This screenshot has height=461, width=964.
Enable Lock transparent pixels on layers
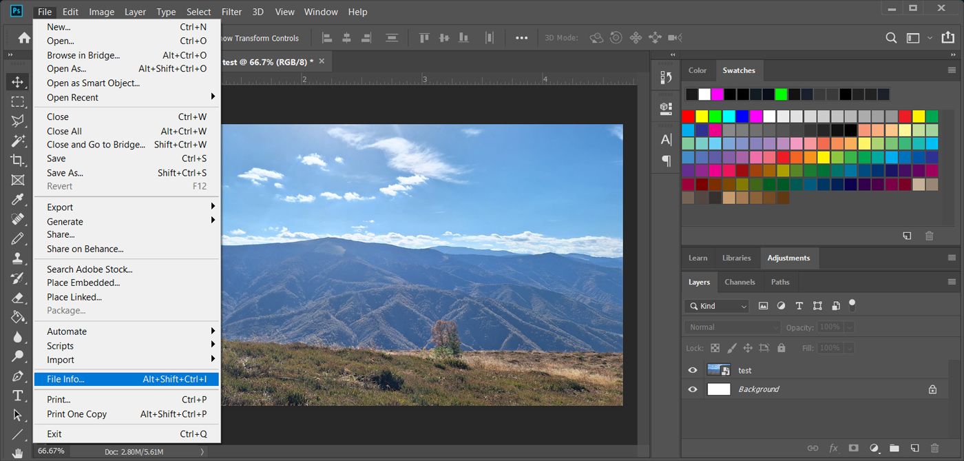pos(715,348)
